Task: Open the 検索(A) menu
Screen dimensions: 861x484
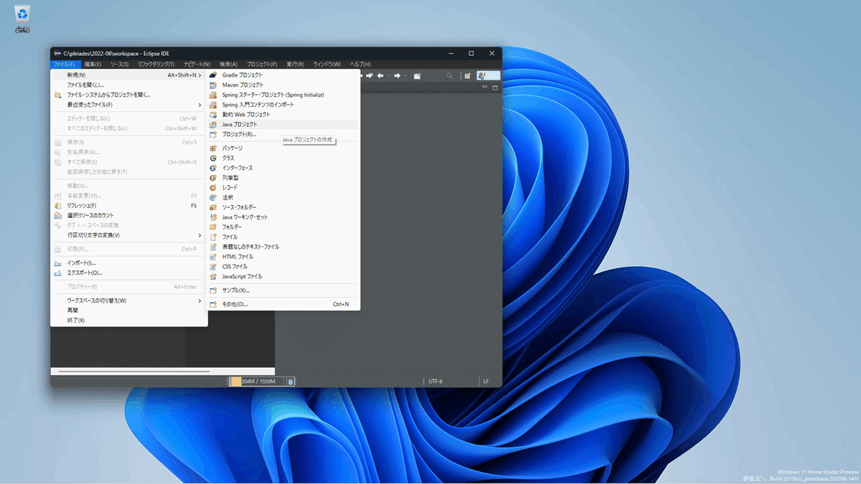Action: tap(229, 65)
